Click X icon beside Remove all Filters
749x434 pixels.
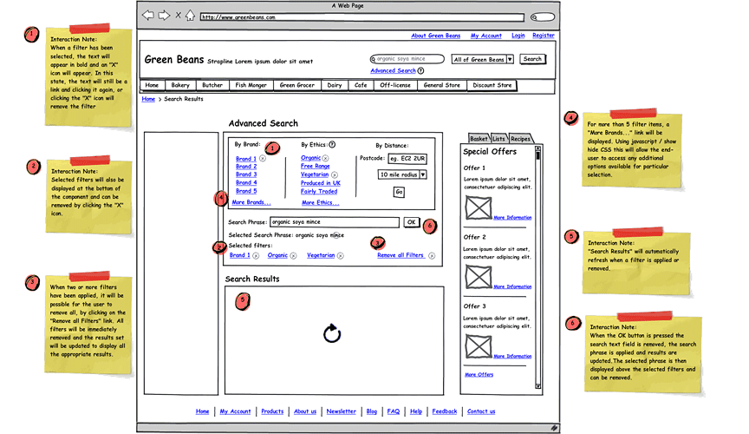431,256
